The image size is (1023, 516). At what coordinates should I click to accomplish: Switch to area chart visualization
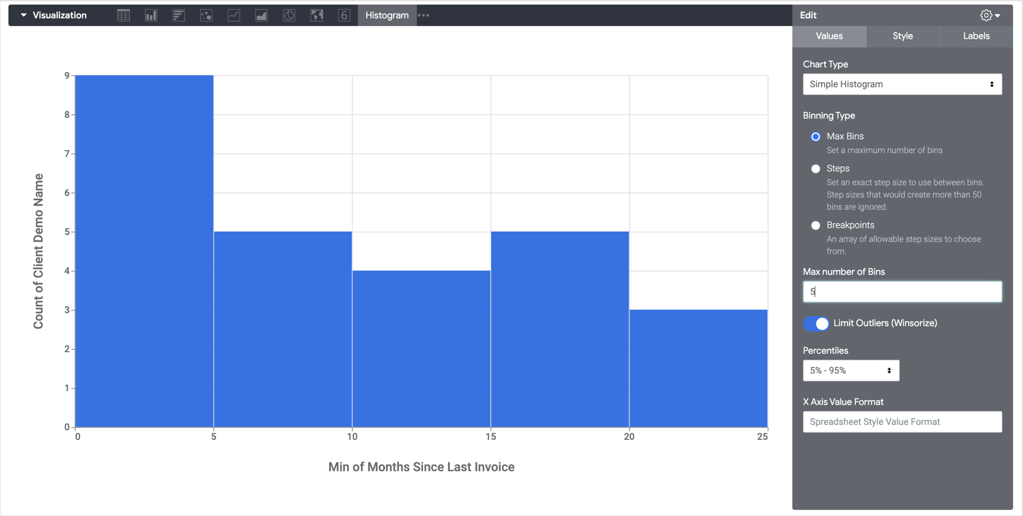click(x=261, y=16)
